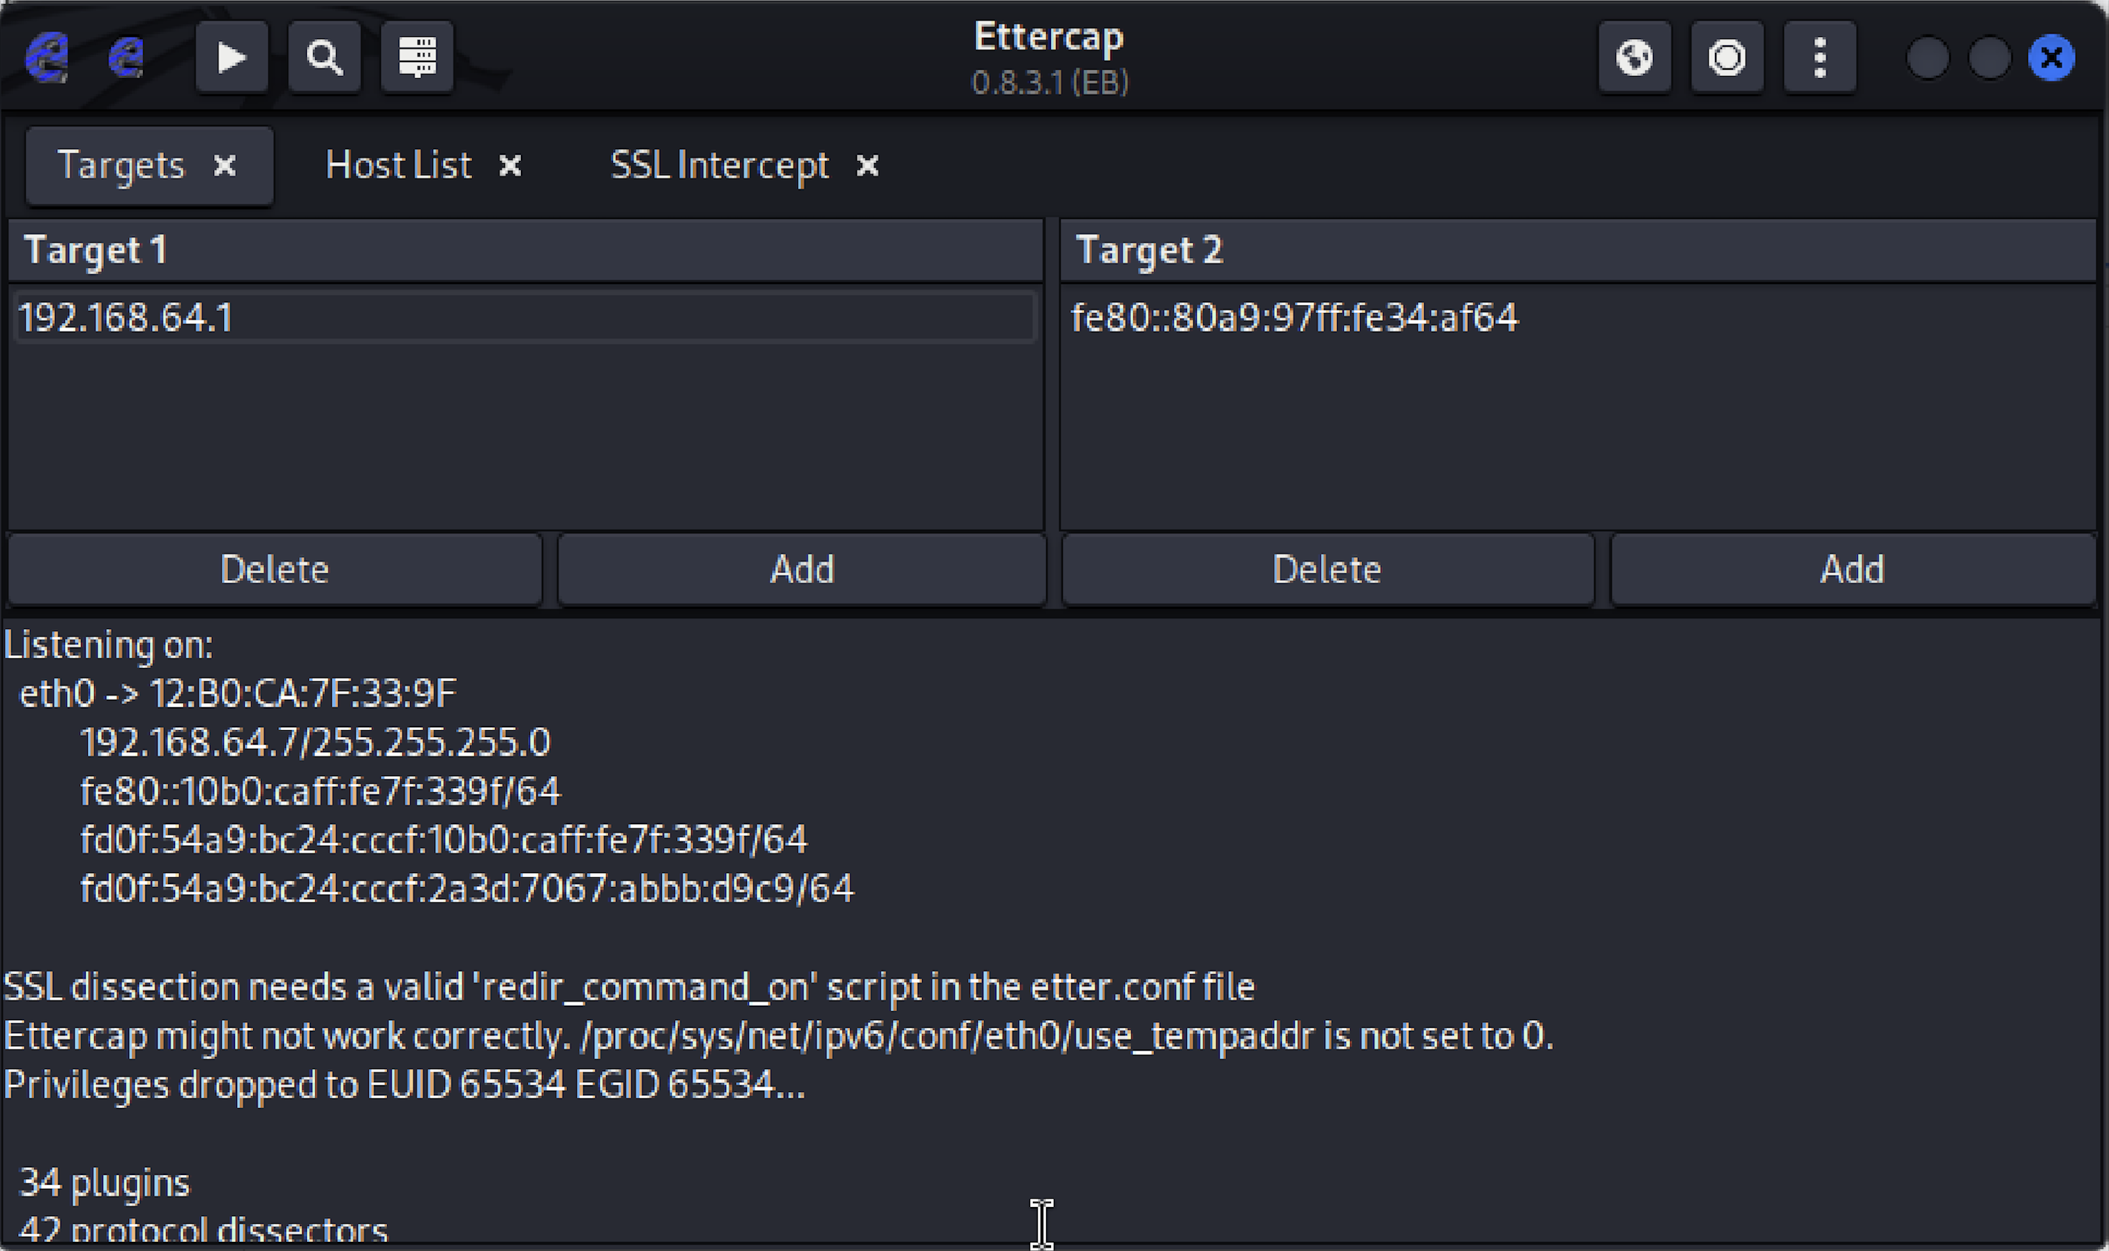Add a host to Target 2
This screenshot has width=2109, height=1251.
(x=1853, y=569)
